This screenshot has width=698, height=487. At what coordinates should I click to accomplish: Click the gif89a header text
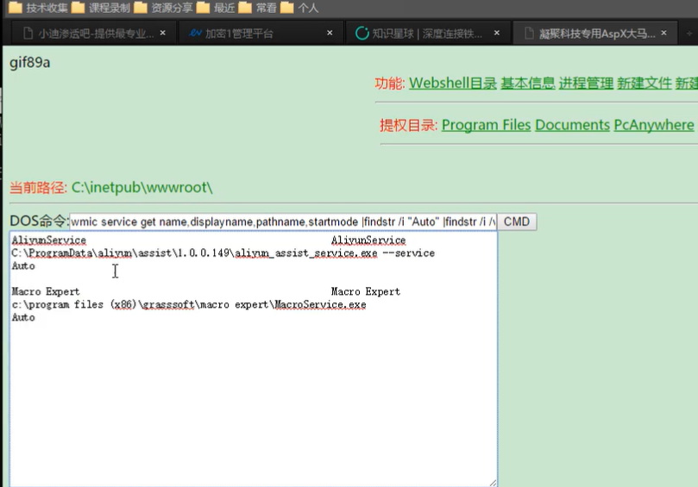pos(30,62)
